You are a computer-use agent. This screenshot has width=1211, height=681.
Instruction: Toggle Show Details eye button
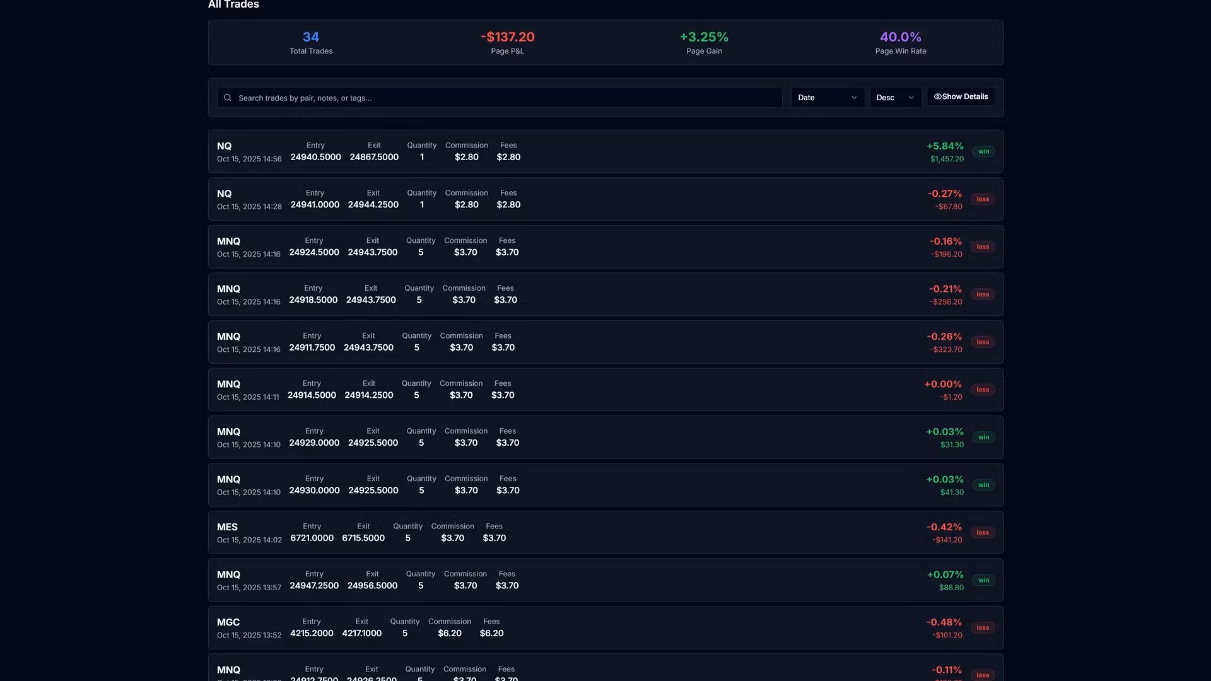coord(960,97)
